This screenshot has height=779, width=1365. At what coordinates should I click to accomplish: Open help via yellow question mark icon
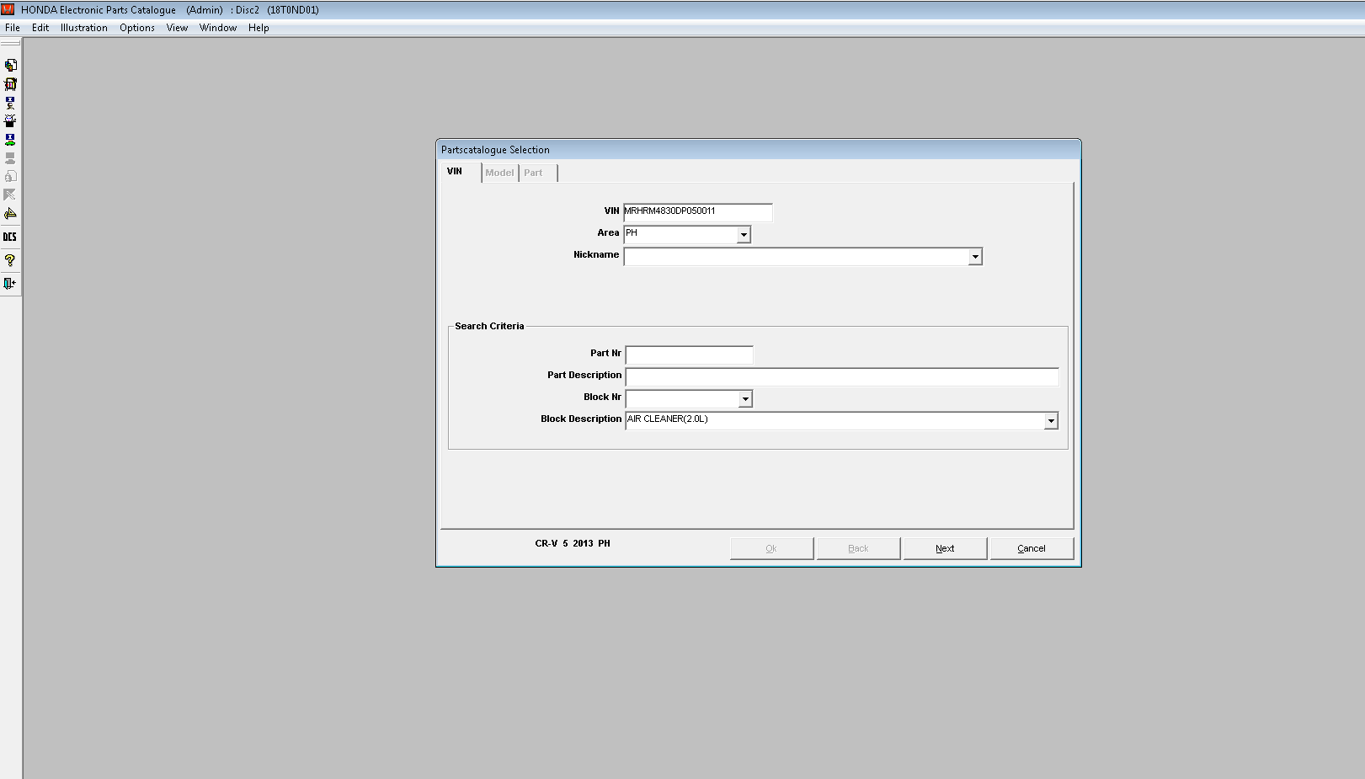click(10, 260)
